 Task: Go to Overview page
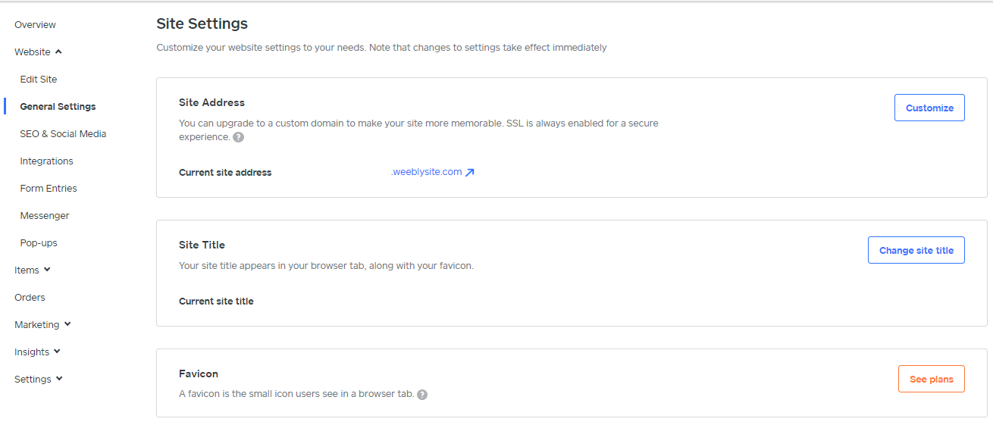click(x=35, y=25)
